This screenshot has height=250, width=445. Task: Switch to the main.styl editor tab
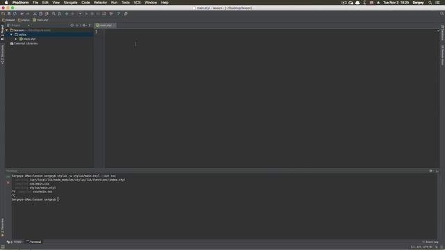[x=104, y=25]
